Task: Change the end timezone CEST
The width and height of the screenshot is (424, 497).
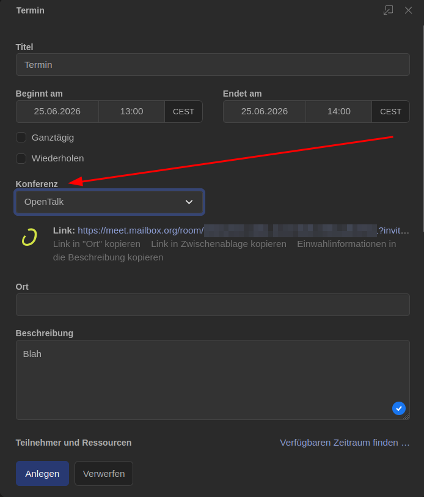Action: (x=391, y=112)
